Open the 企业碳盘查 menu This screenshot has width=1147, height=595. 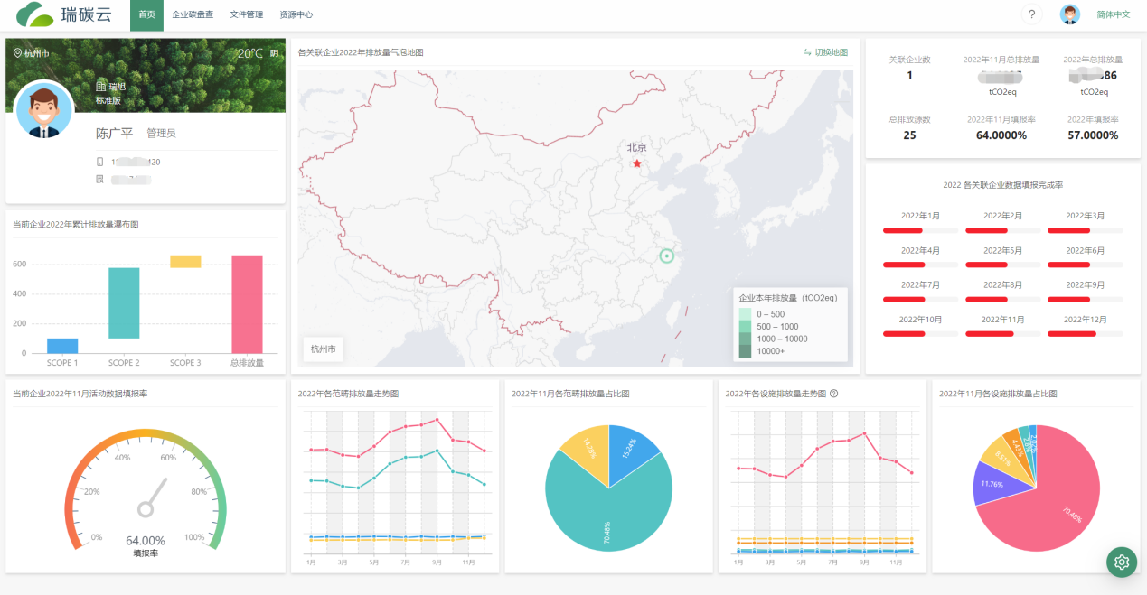click(x=192, y=14)
